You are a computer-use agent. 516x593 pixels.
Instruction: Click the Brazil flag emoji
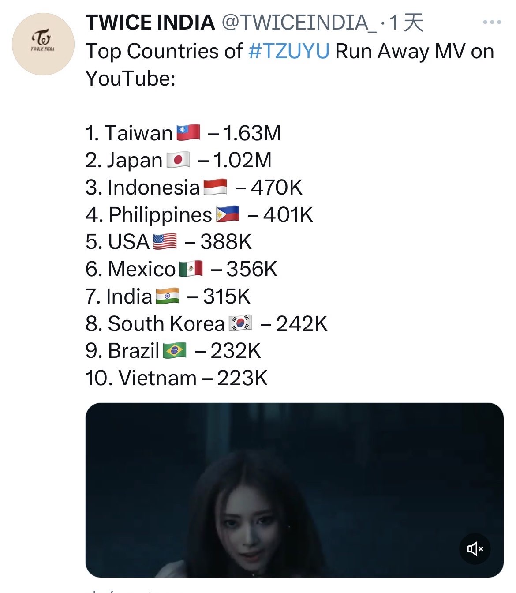click(x=175, y=351)
